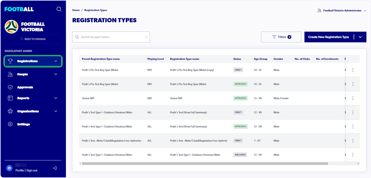This screenshot has width=371, height=178.
Task: Open actions menu for archived Outdoor/Amateur/Male row
Action: tap(353, 155)
